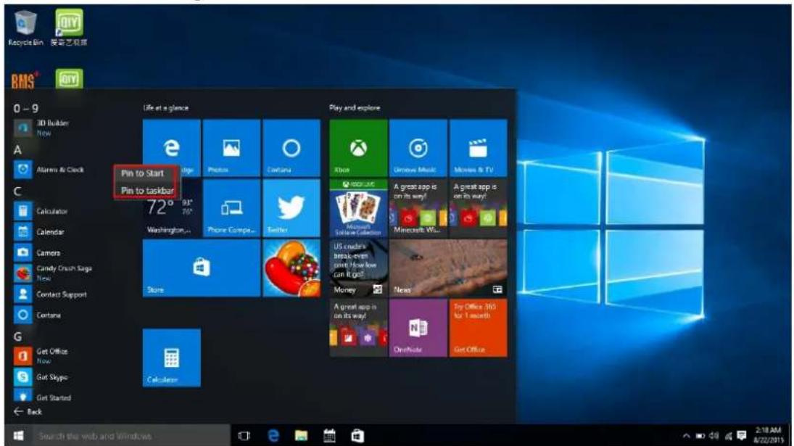This screenshot has width=794, height=446.
Task: Open Calculator from the app list
Action: 51,211
